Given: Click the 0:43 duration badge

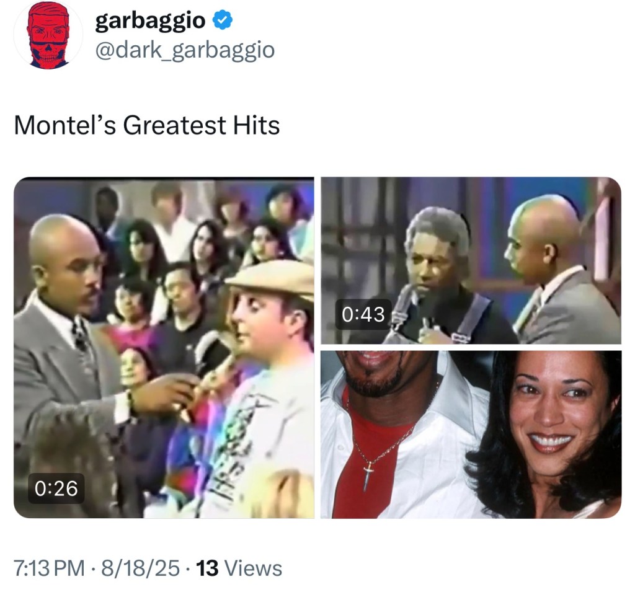Looking at the screenshot, I should click(363, 314).
